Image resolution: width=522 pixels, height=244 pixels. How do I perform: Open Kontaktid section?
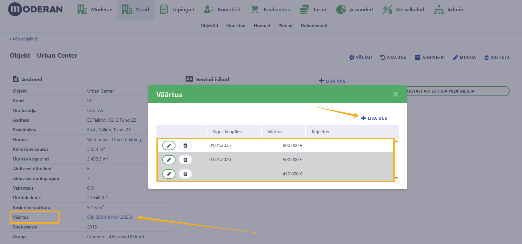coord(222,10)
